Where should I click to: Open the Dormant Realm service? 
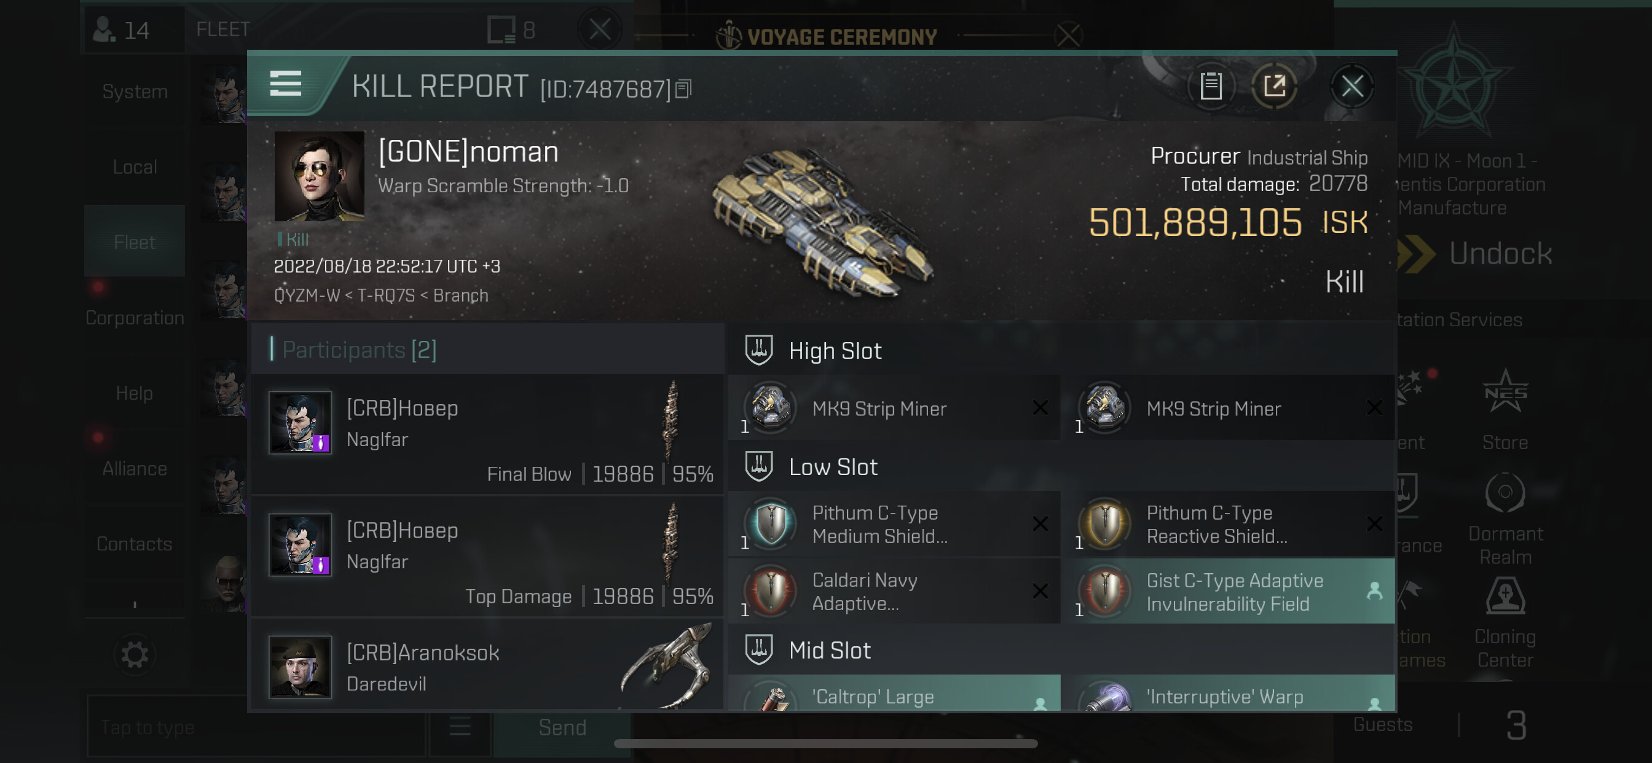coord(1504,519)
